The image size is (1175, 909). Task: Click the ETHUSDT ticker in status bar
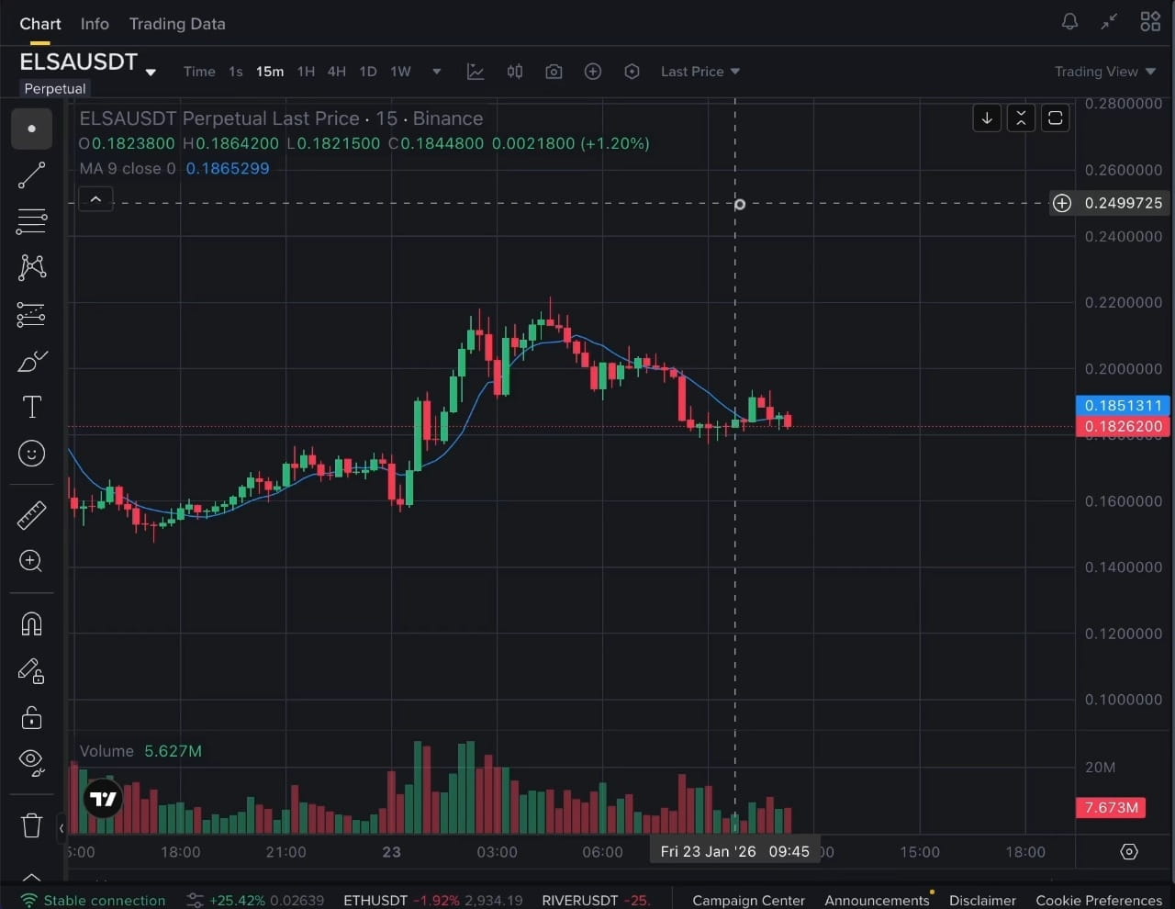point(375,900)
